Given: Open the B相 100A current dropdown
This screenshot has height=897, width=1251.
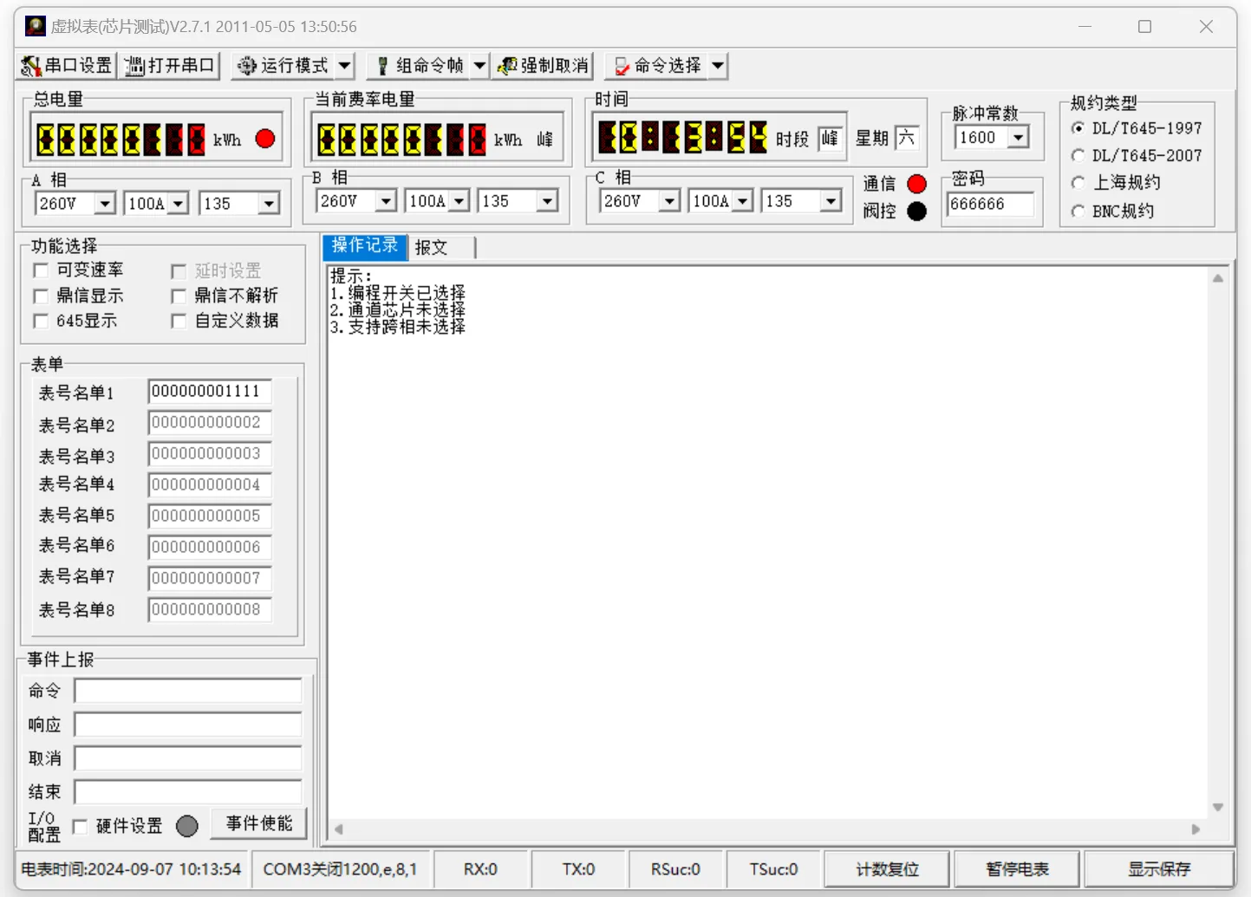Looking at the screenshot, I should pos(459,201).
